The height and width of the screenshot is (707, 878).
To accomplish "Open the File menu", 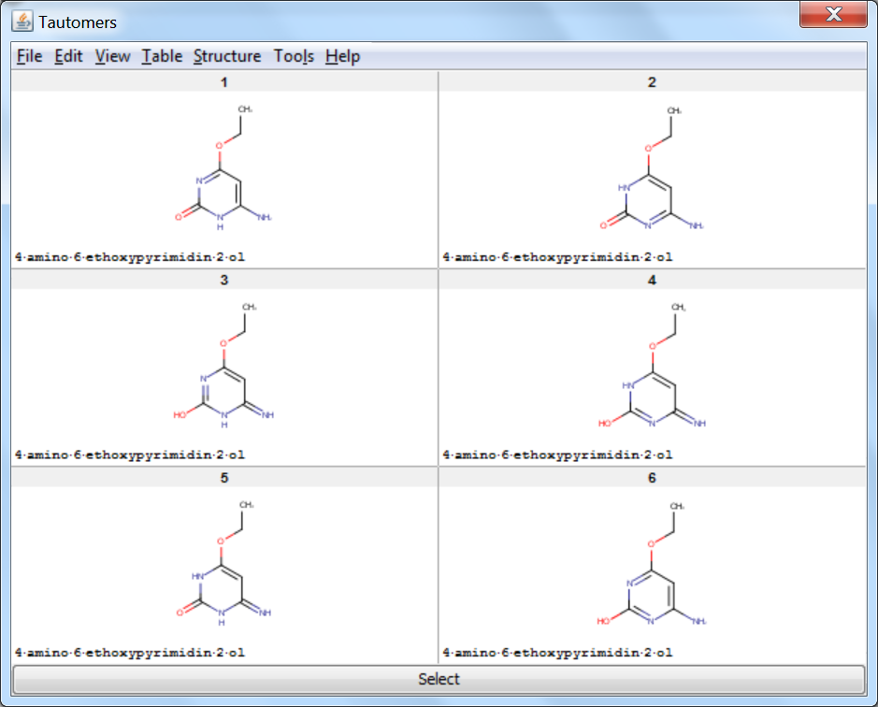I will coord(30,56).
